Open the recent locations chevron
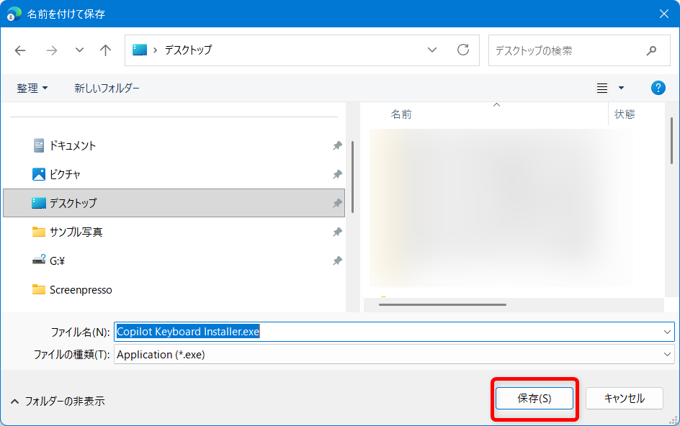This screenshot has width=680, height=426. [x=79, y=50]
